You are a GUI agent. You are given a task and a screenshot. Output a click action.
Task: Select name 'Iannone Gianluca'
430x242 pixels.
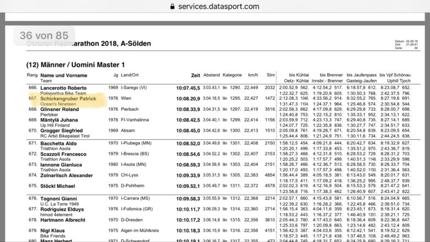click(x=61, y=165)
